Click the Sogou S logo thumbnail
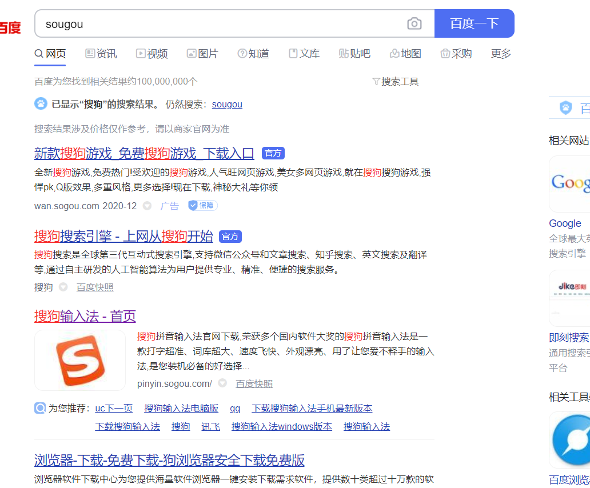 tap(80, 360)
